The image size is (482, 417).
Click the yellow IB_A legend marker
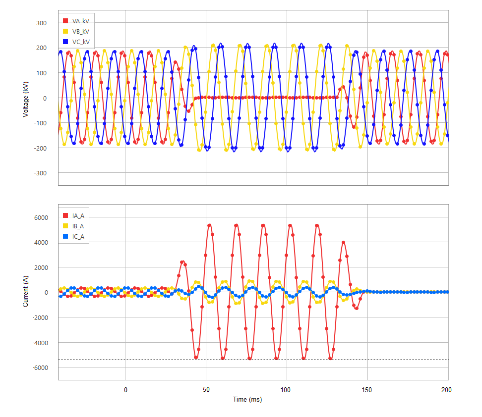tap(65, 226)
